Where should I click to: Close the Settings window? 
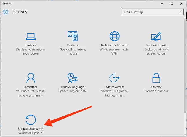181,3
